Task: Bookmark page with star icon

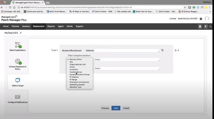Action: coord(185,8)
